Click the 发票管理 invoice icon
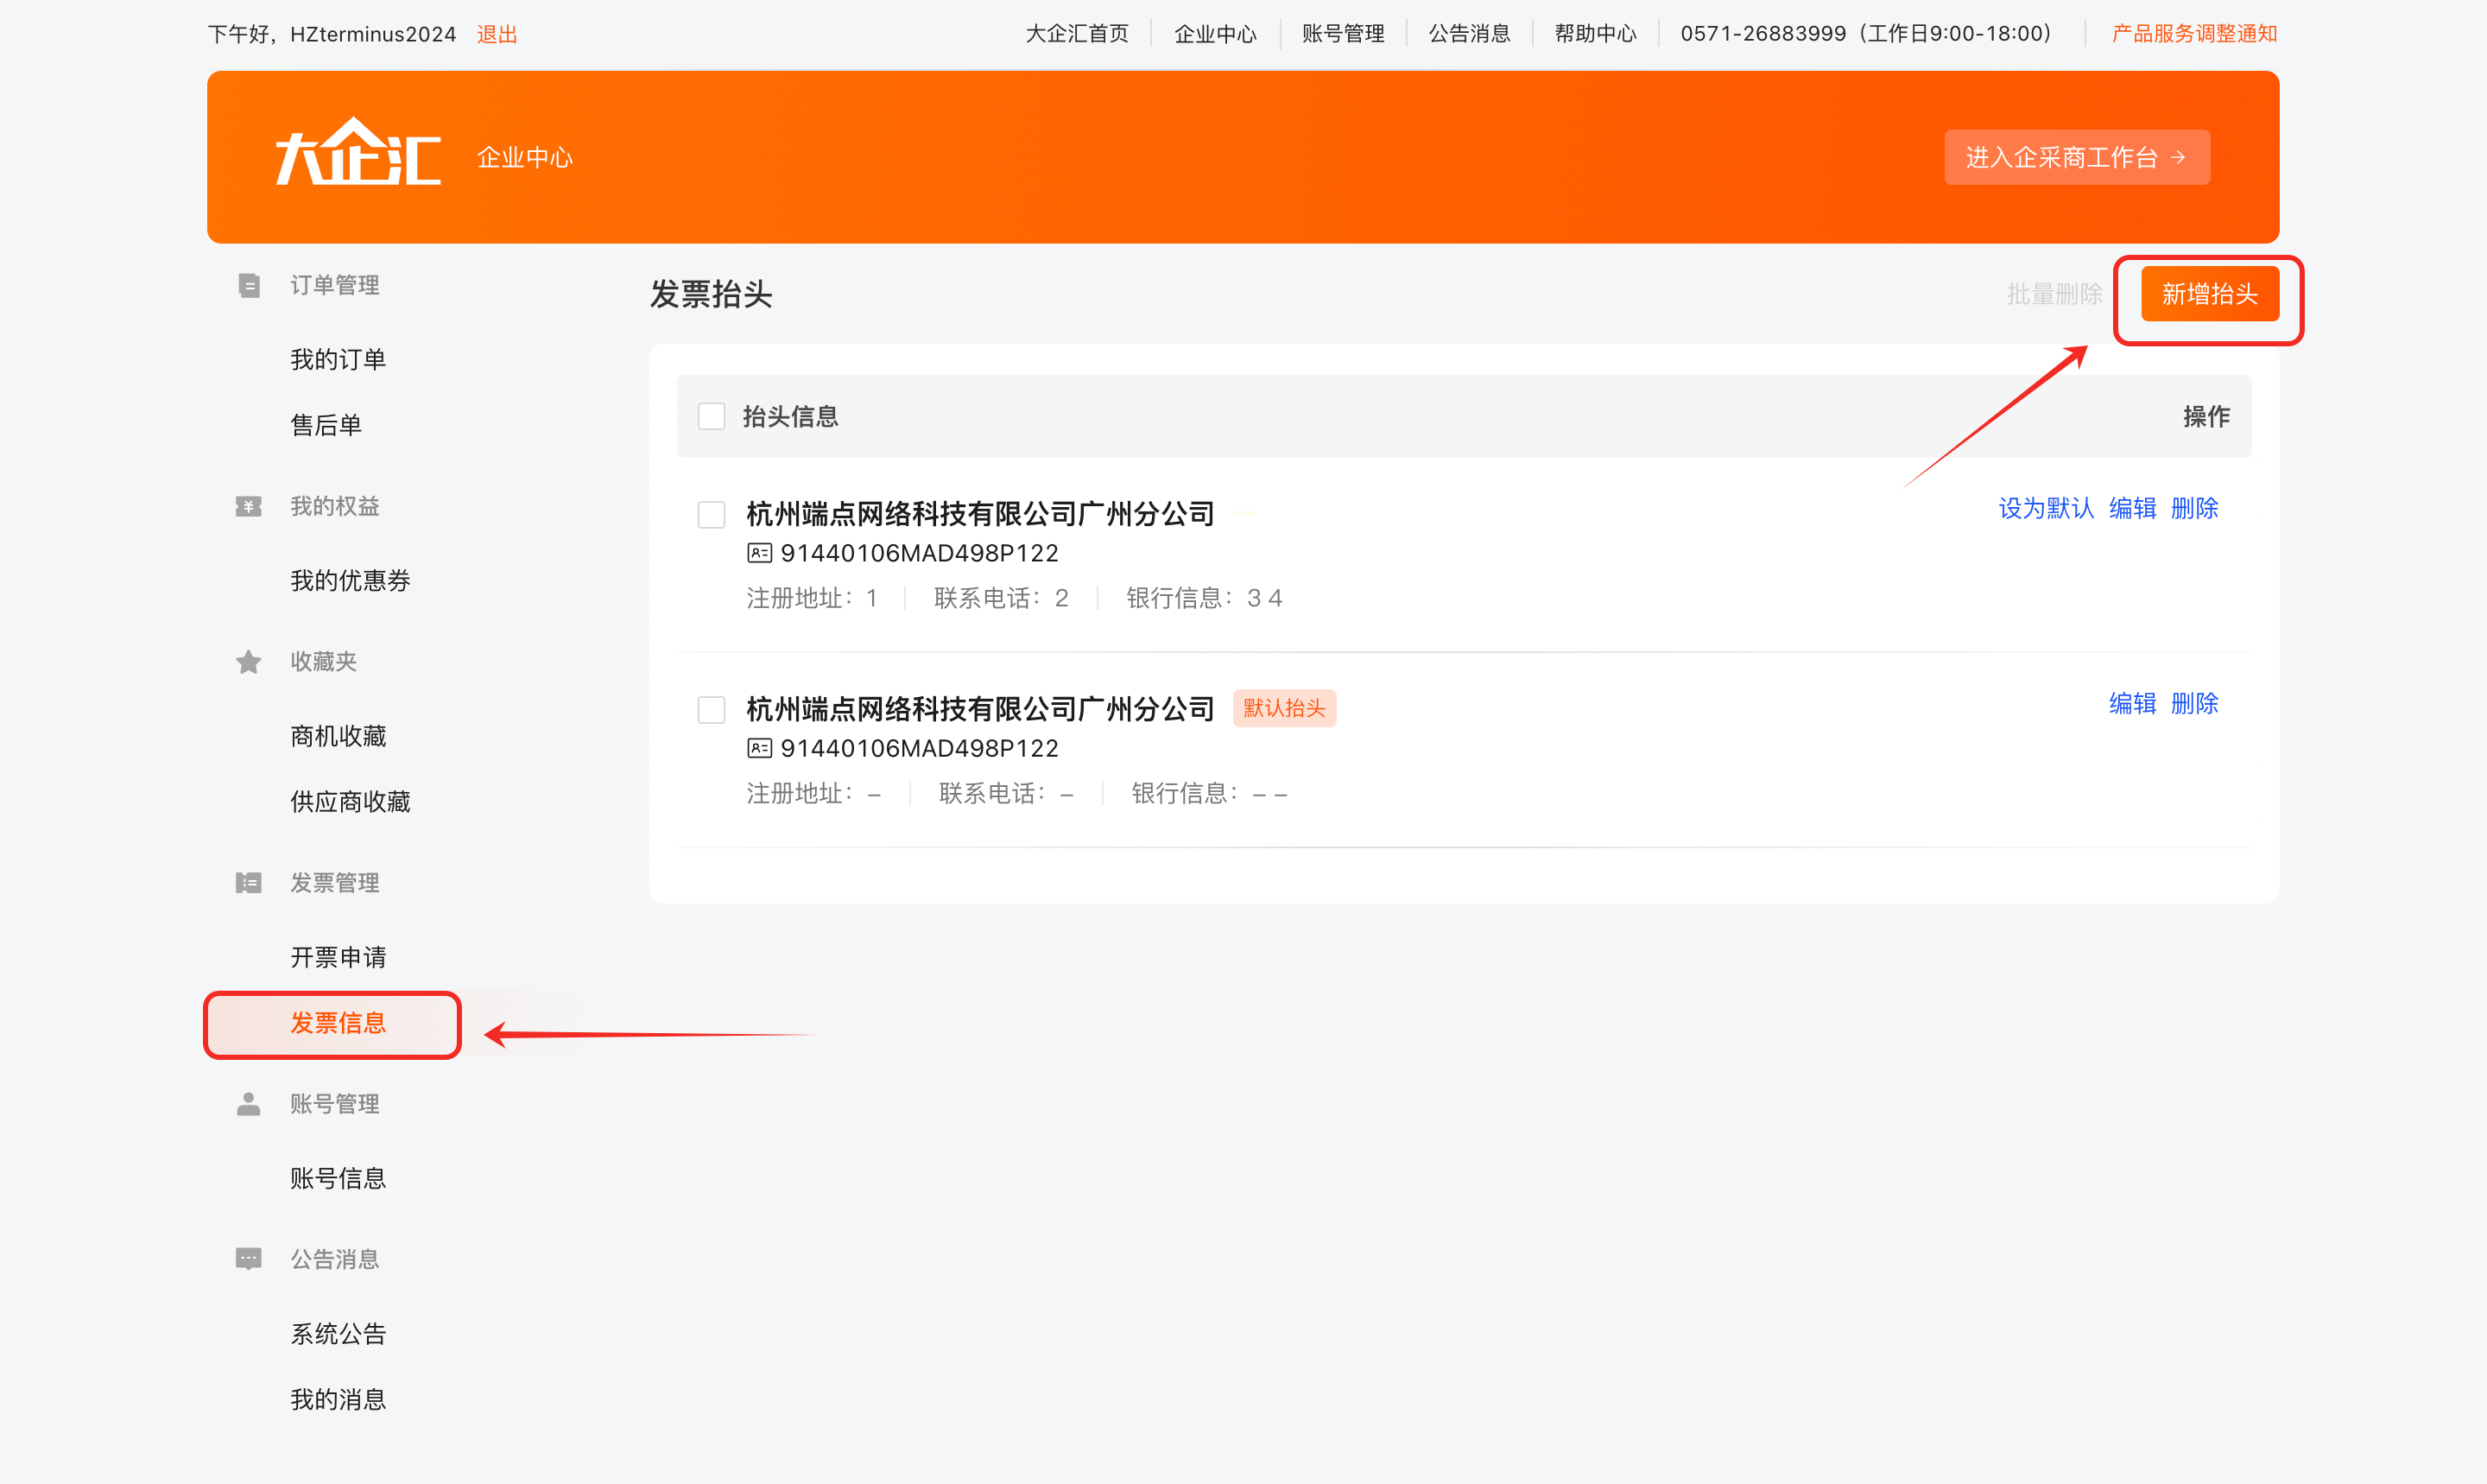This screenshot has width=2487, height=1484. click(x=249, y=883)
